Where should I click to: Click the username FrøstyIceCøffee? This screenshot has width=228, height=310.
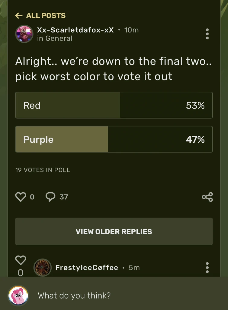click(87, 267)
